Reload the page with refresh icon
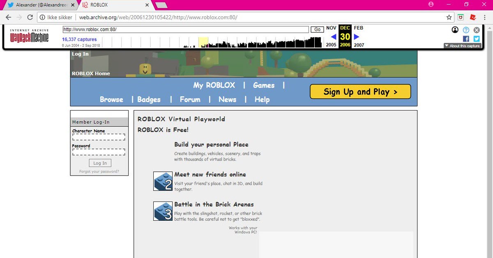493x258 pixels. click(30, 17)
